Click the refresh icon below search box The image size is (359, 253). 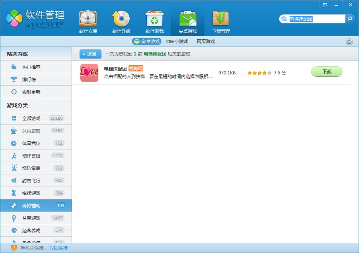(x=349, y=42)
